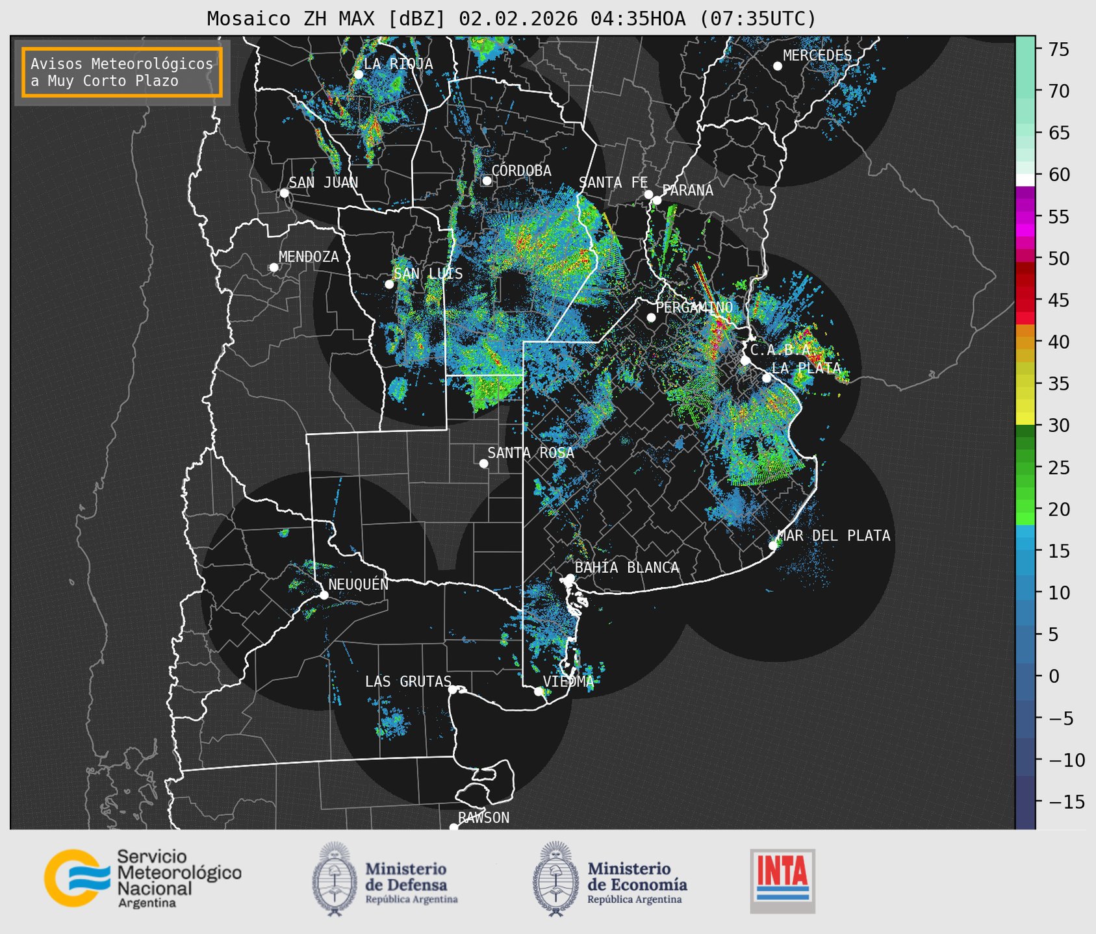Click the MERCEDES map label
This screenshot has width=1096, height=934.
click(x=817, y=56)
